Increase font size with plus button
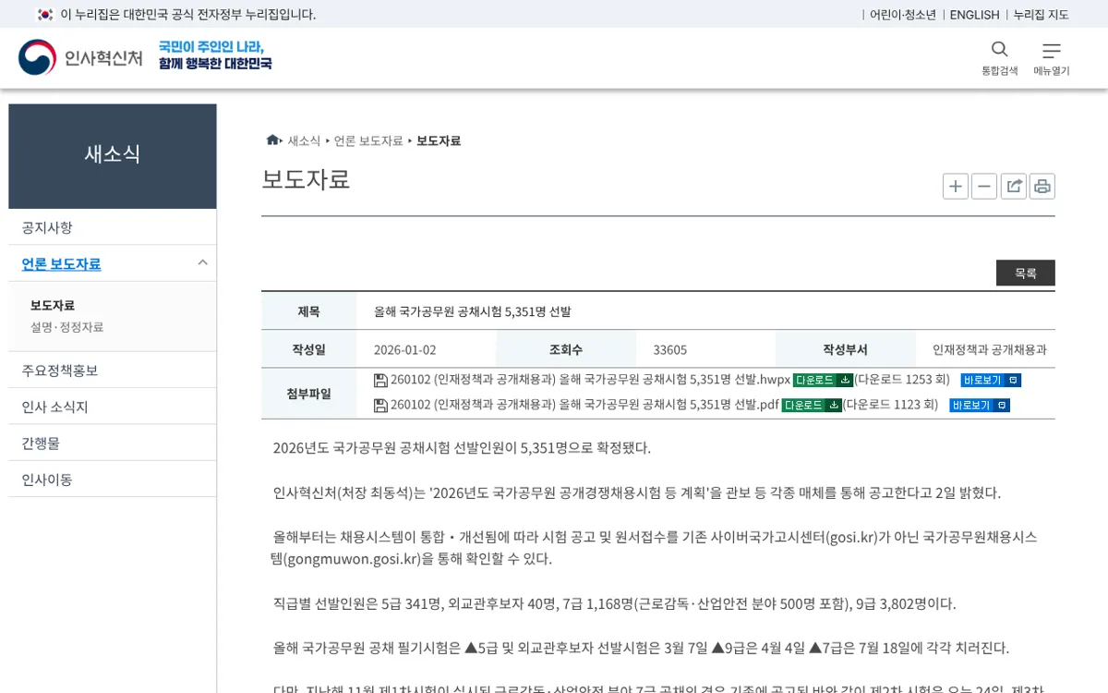 [956, 187]
